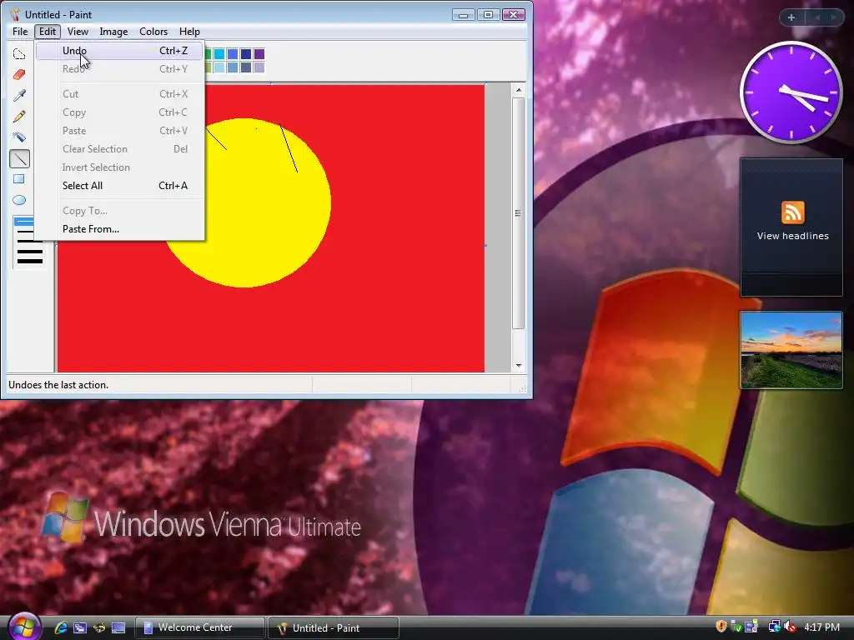Click Switch between windows Quick Launch icon
The width and height of the screenshot is (854, 640).
[80, 627]
